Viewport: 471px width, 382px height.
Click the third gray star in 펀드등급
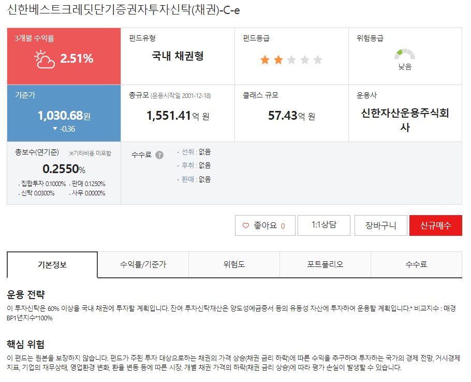291,60
